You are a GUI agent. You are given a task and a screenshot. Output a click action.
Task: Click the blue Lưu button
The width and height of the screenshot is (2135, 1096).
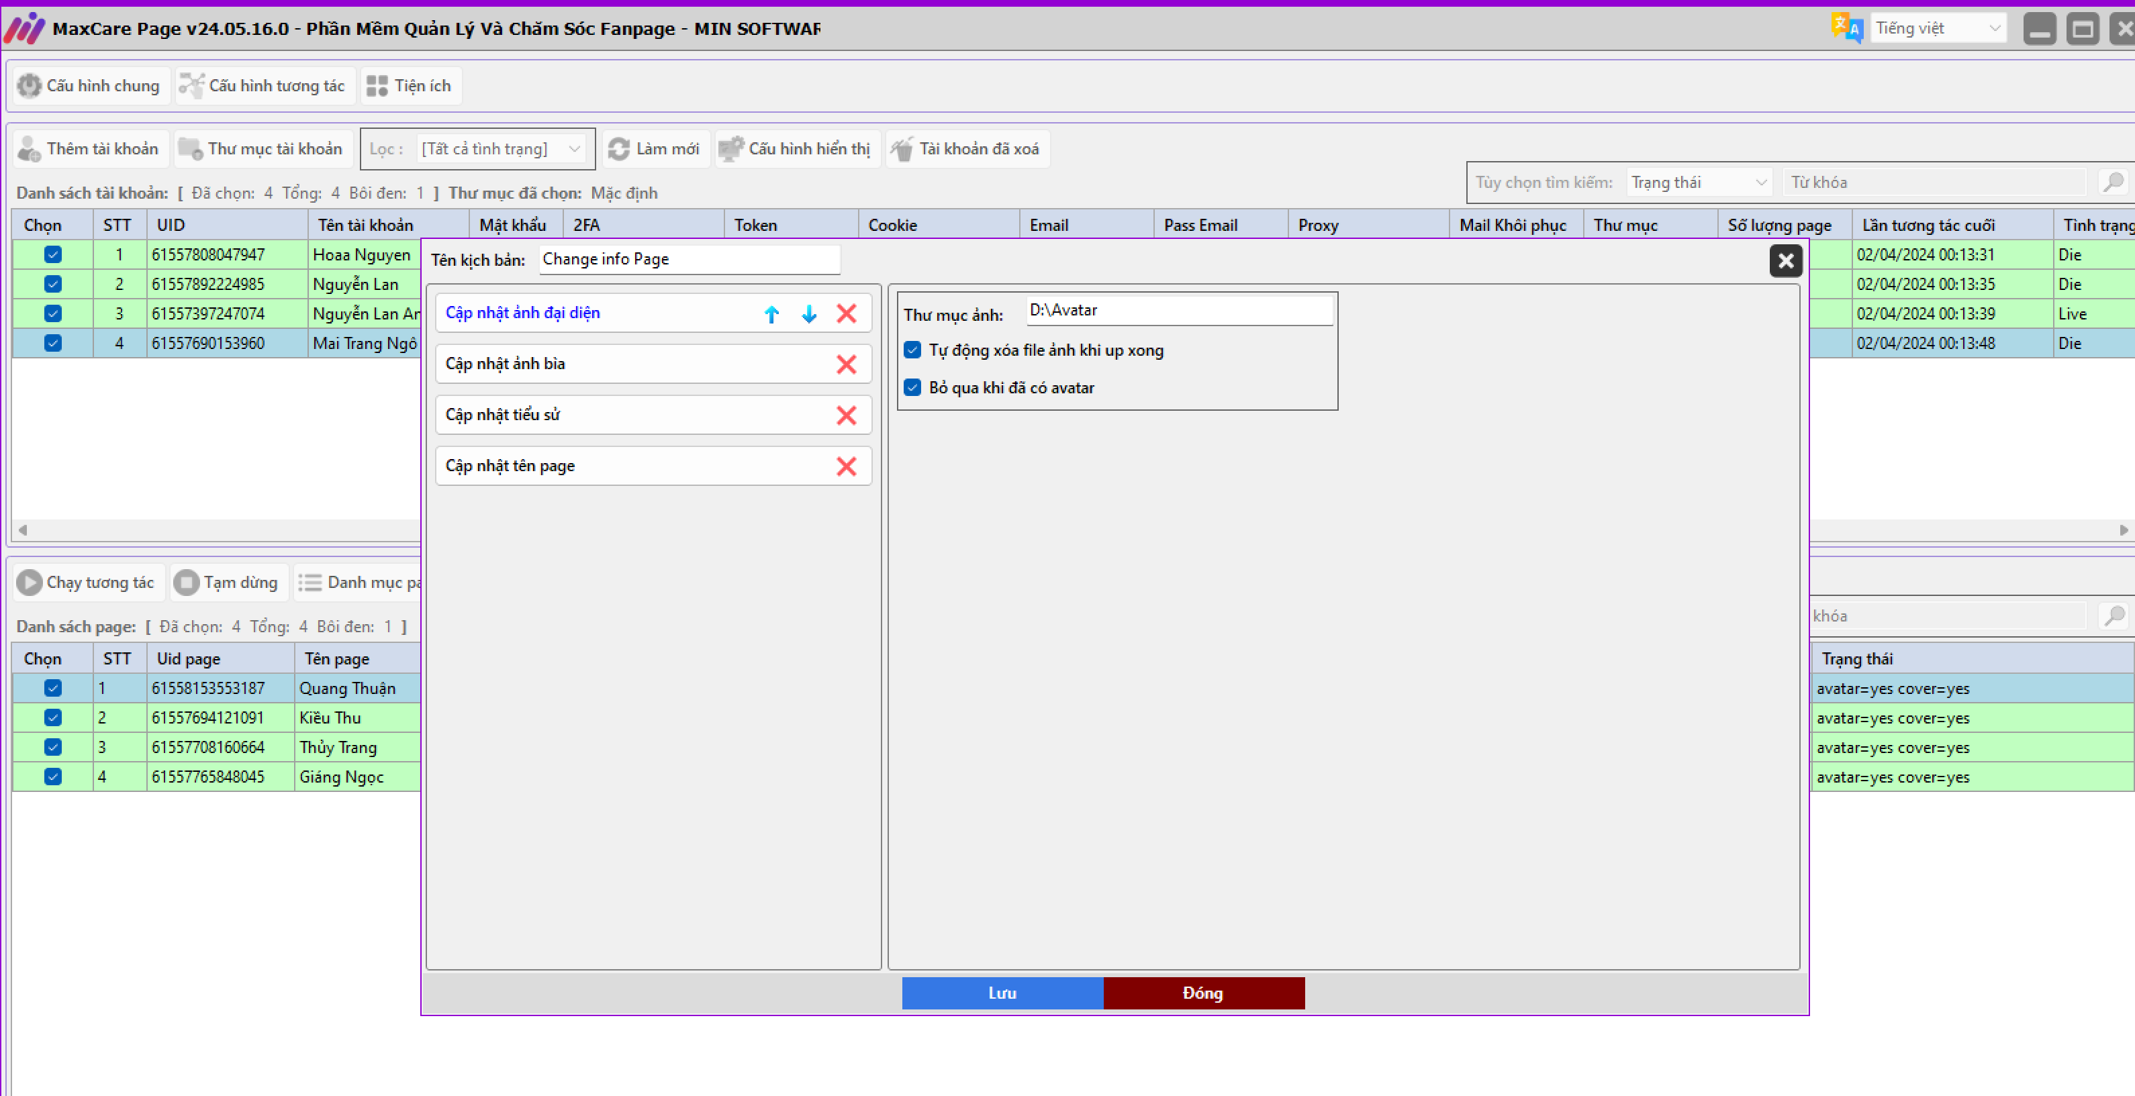(x=1002, y=993)
